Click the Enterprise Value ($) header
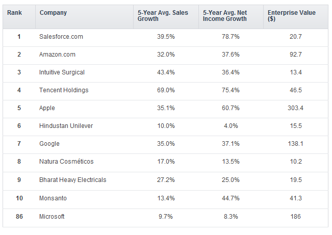Viewport: 332px width, 235px height. coord(292,16)
